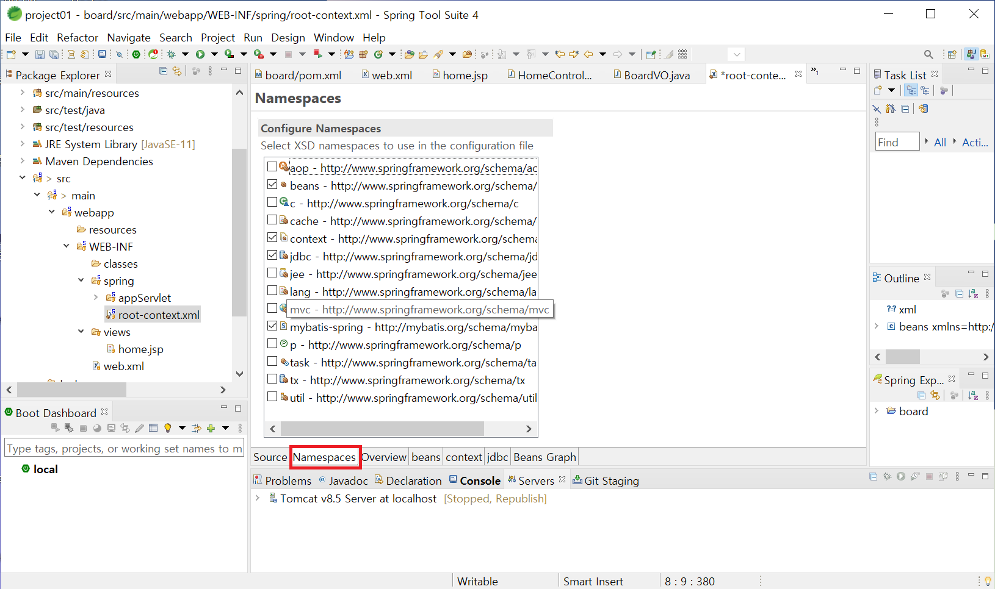Click the Relaunch icon with the red badge
995x589 pixels.
click(153, 54)
